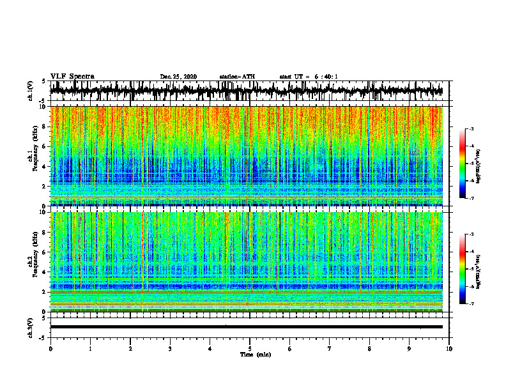Click the "0" tick on the time axis
This screenshot has width=506, height=391.
click(x=50, y=349)
